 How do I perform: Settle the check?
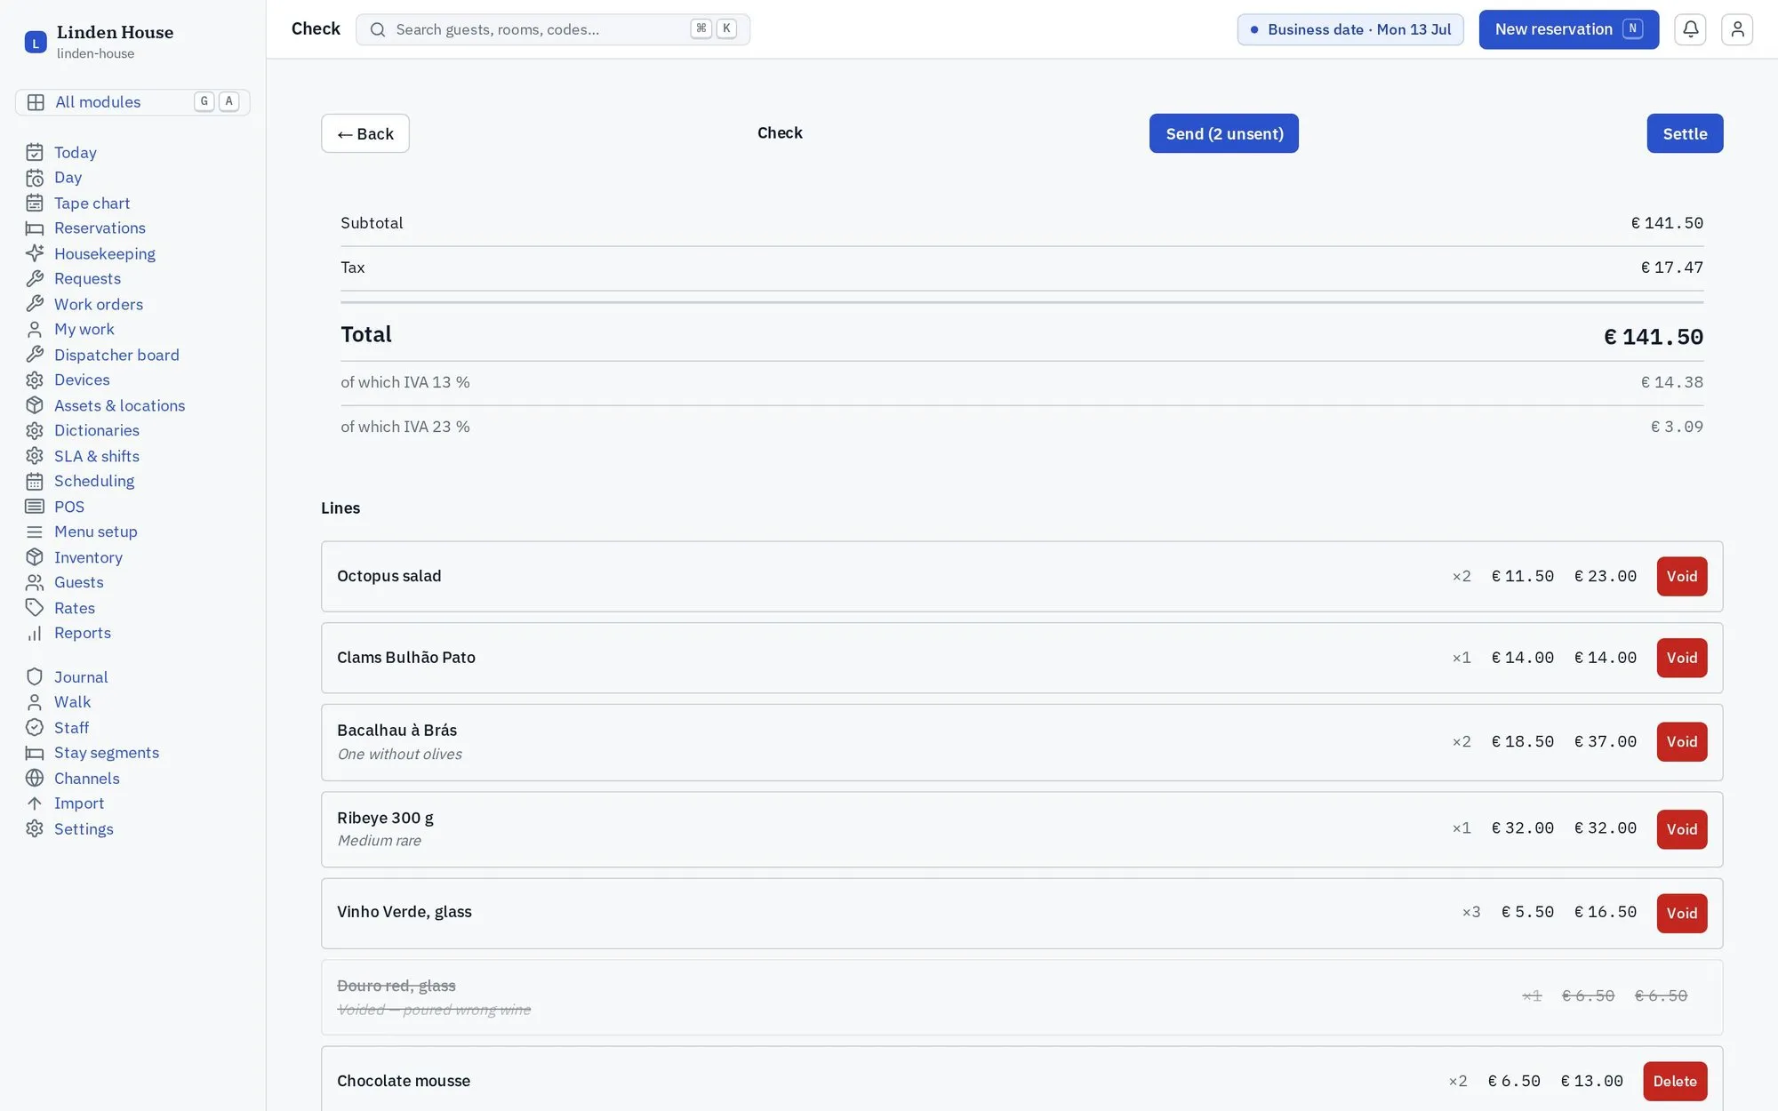coord(1685,133)
